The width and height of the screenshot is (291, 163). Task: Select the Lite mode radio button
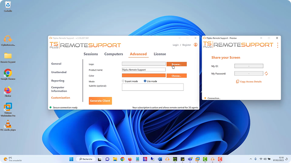[x=145, y=81]
